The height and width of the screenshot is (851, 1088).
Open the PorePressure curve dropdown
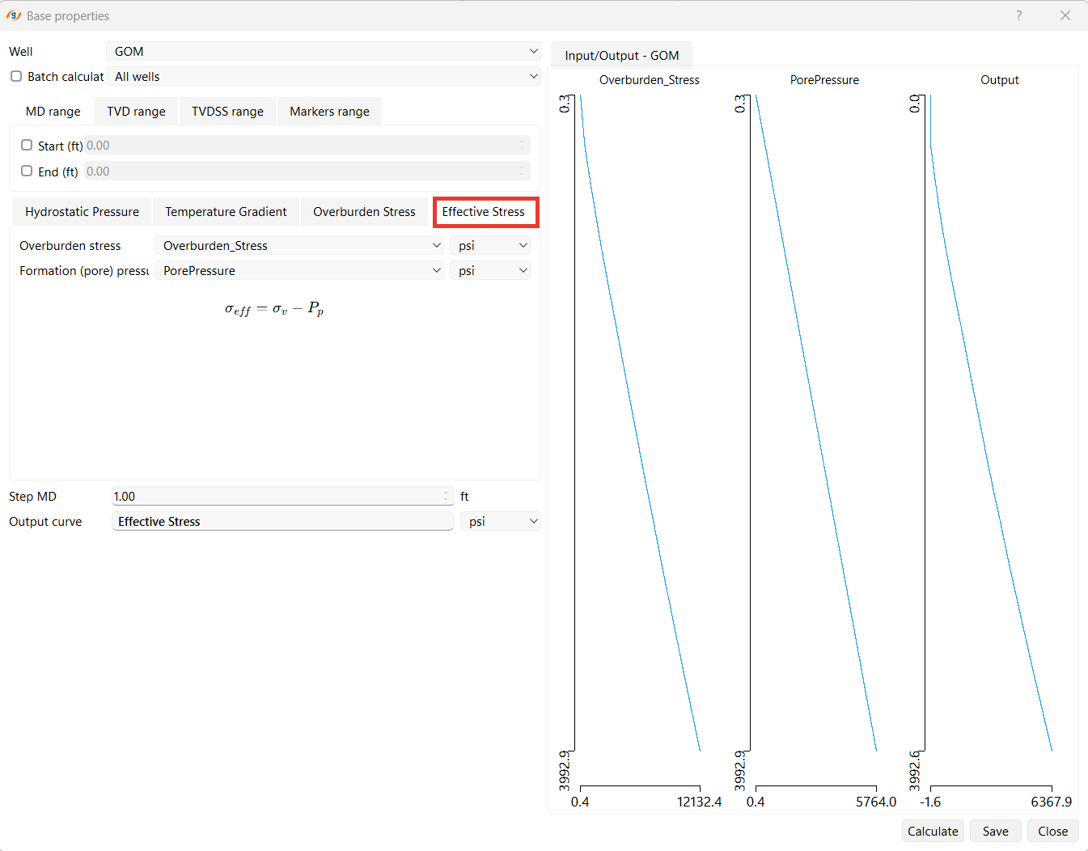298,271
